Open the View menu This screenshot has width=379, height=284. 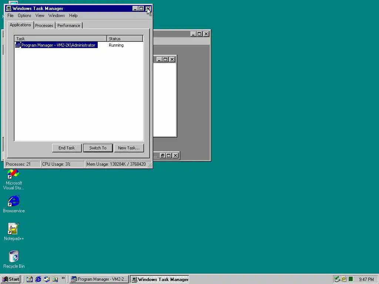click(x=40, y=16)
